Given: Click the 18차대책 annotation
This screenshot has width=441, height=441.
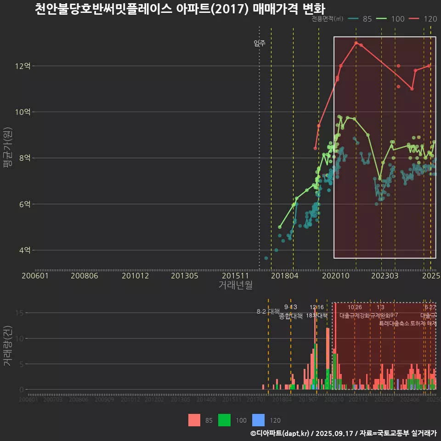Looking at the screenshot, I should point(317,316).
